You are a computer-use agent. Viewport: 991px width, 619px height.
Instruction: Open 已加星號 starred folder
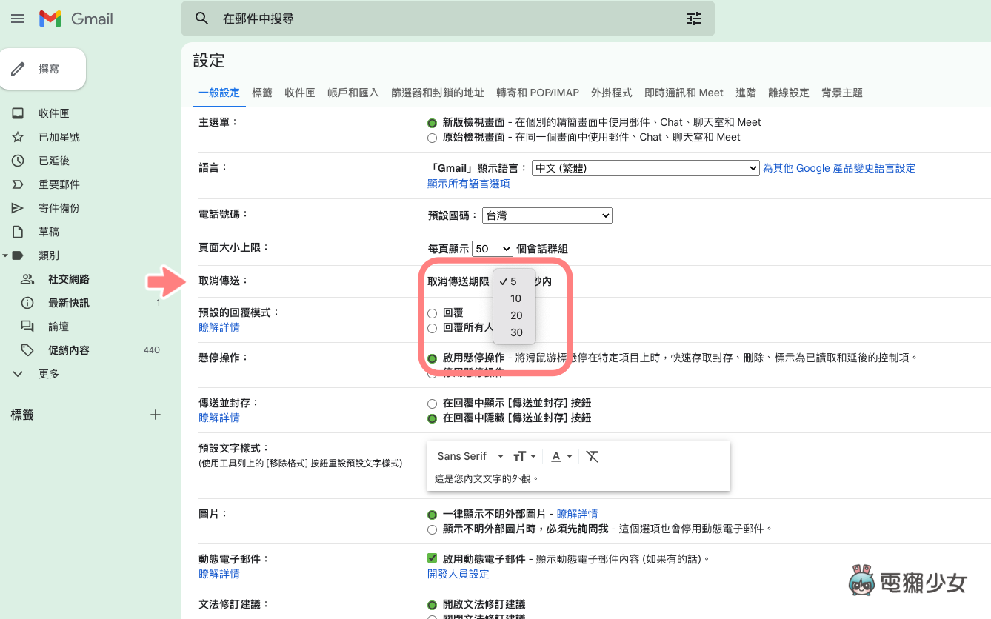tap(59, 137)
